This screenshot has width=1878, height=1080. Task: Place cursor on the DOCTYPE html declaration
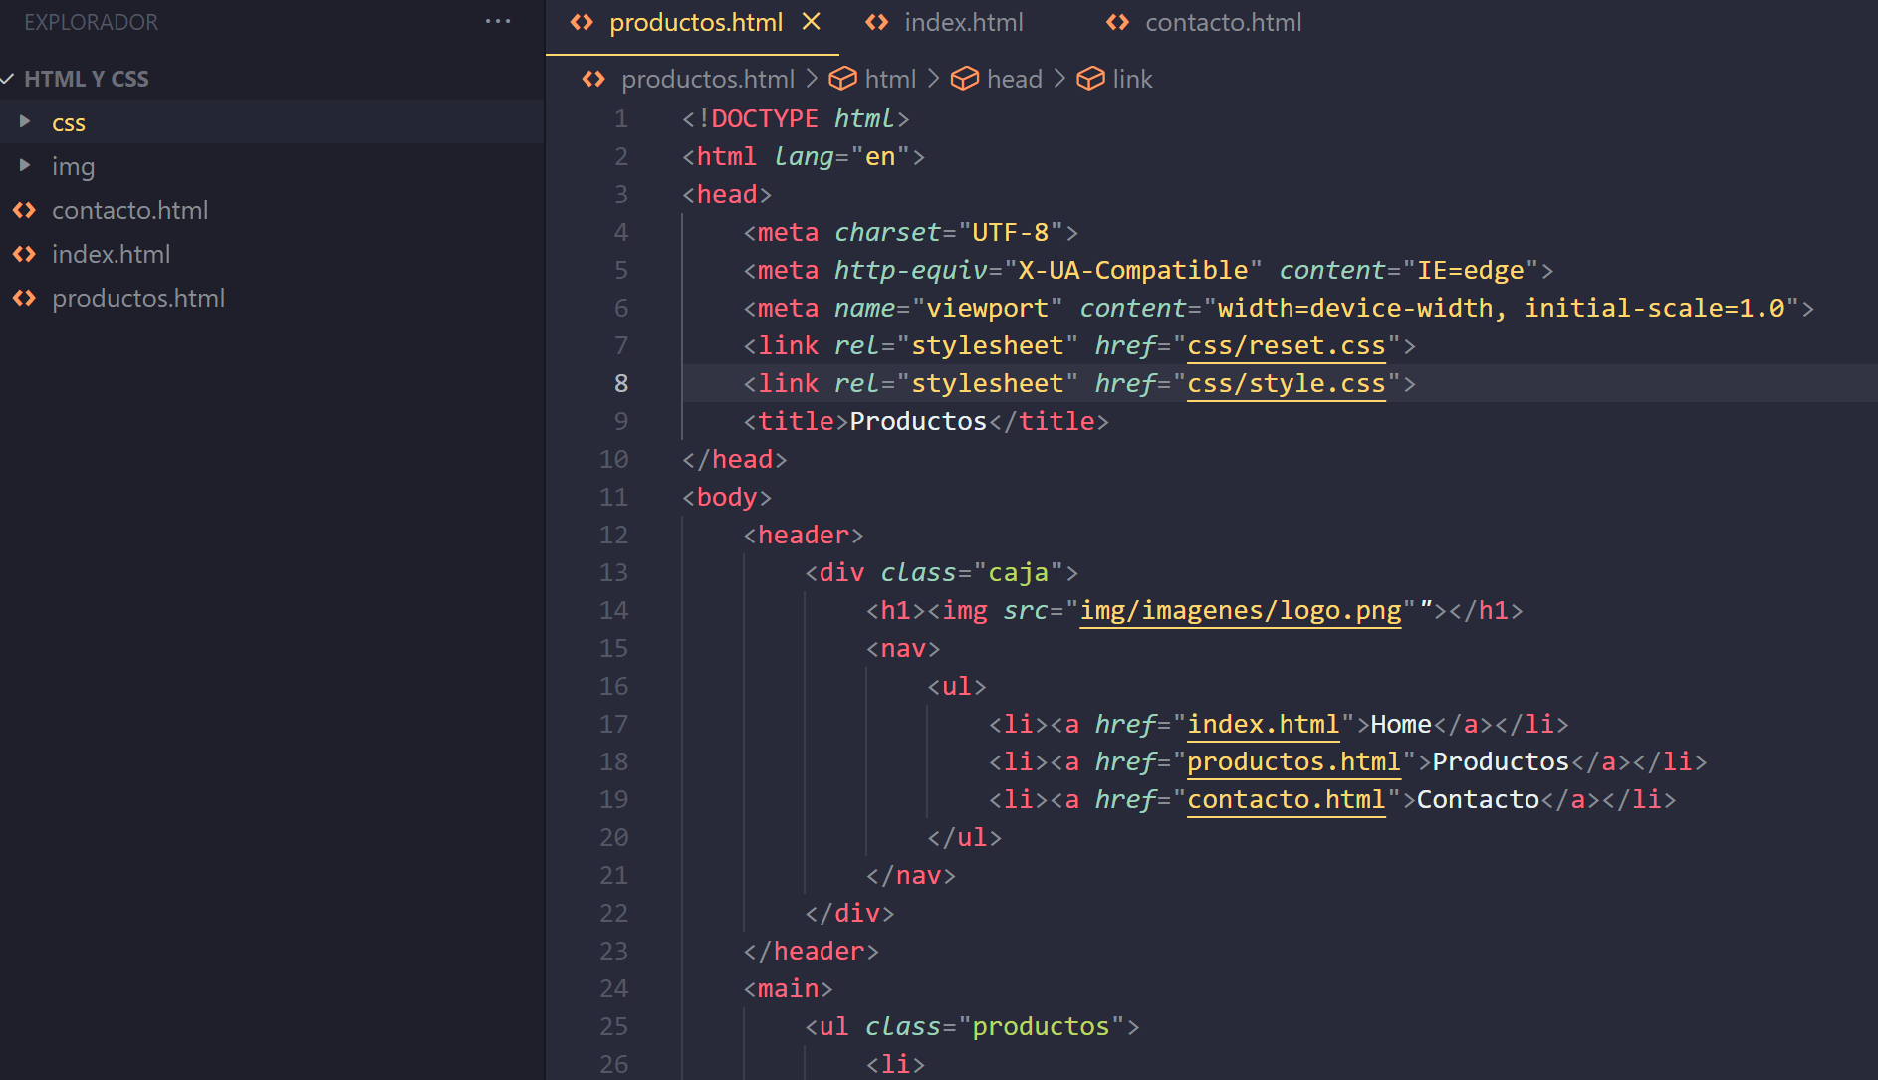796,118
